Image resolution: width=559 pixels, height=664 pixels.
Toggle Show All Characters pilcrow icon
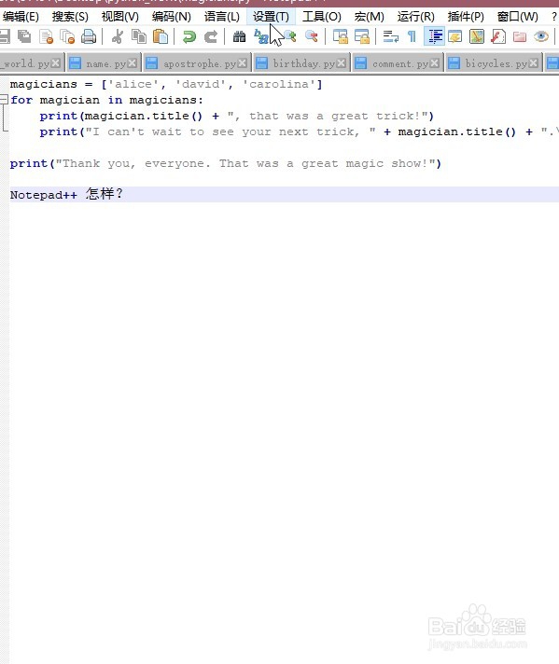click(412, 36)
